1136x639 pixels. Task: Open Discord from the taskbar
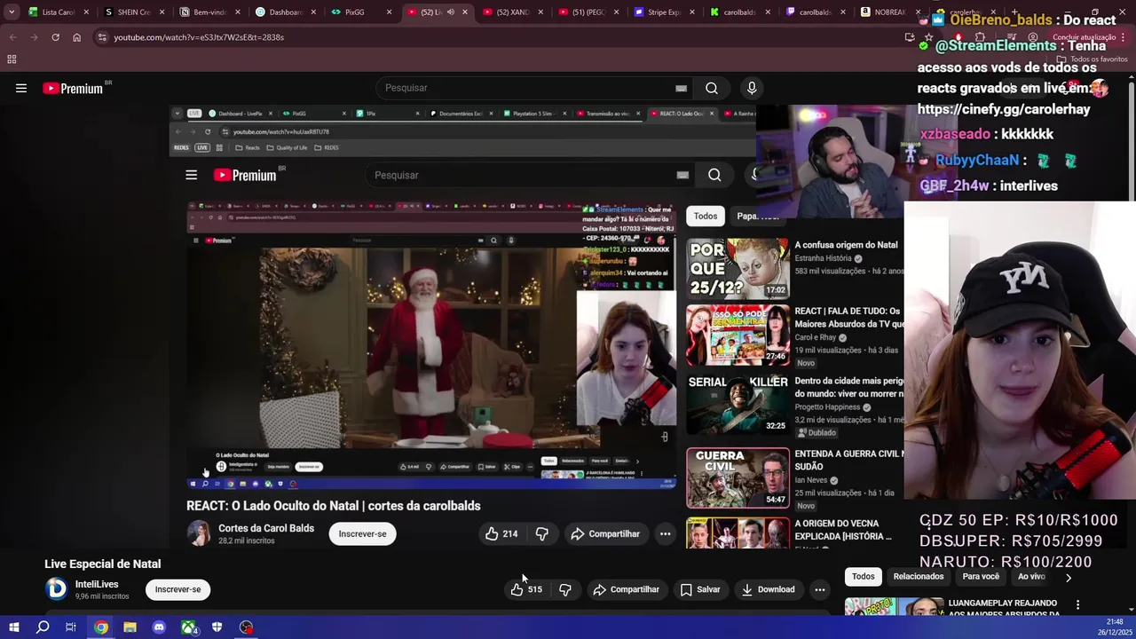[159, 627]
